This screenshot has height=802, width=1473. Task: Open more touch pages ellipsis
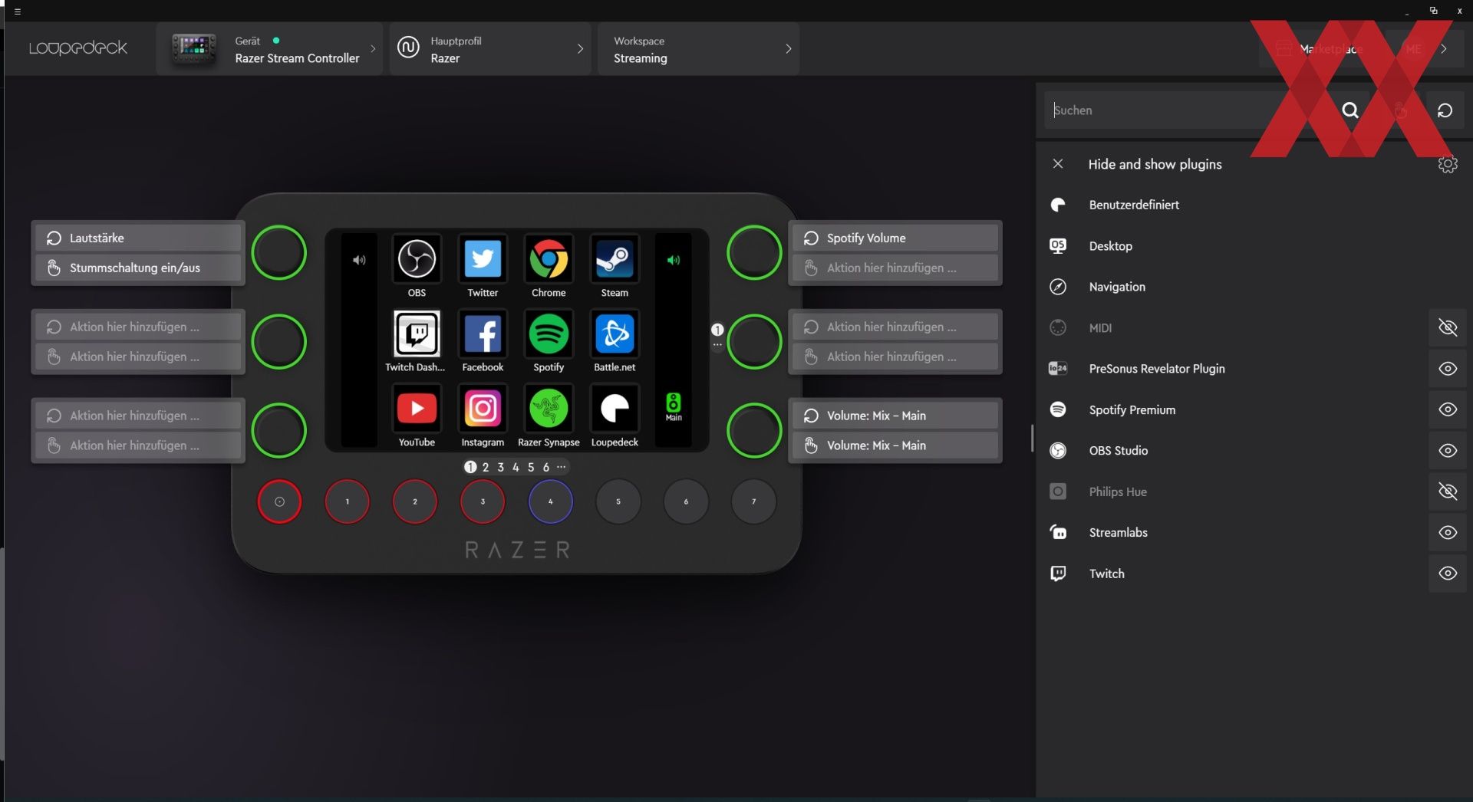562,466
